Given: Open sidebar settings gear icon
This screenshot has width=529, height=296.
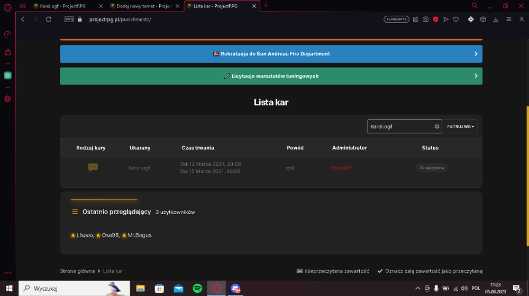Looking at the screenshot, I should point(7,99).
